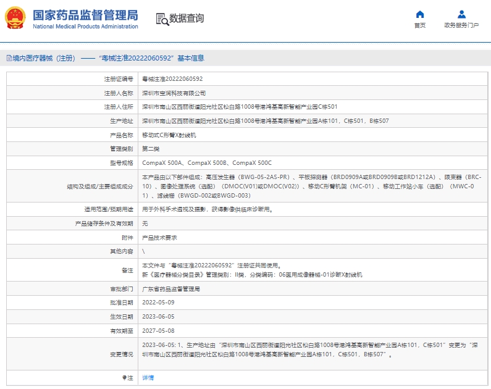Click approval date 2022-05-09
The height and width of the screenshot is (389, 491).
(x=158, y=303)
